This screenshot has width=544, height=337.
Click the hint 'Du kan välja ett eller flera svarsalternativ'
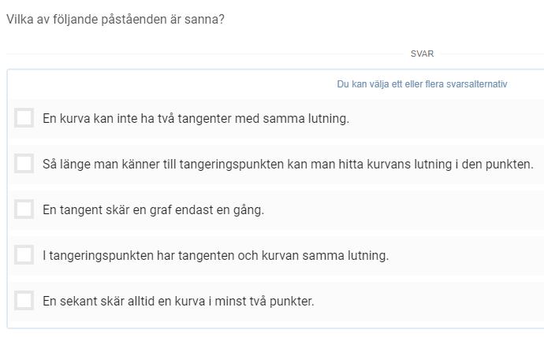(422, 84)
